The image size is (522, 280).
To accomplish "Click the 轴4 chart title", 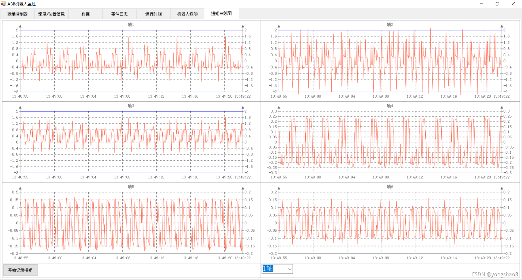I will click(x=390, y=106).
